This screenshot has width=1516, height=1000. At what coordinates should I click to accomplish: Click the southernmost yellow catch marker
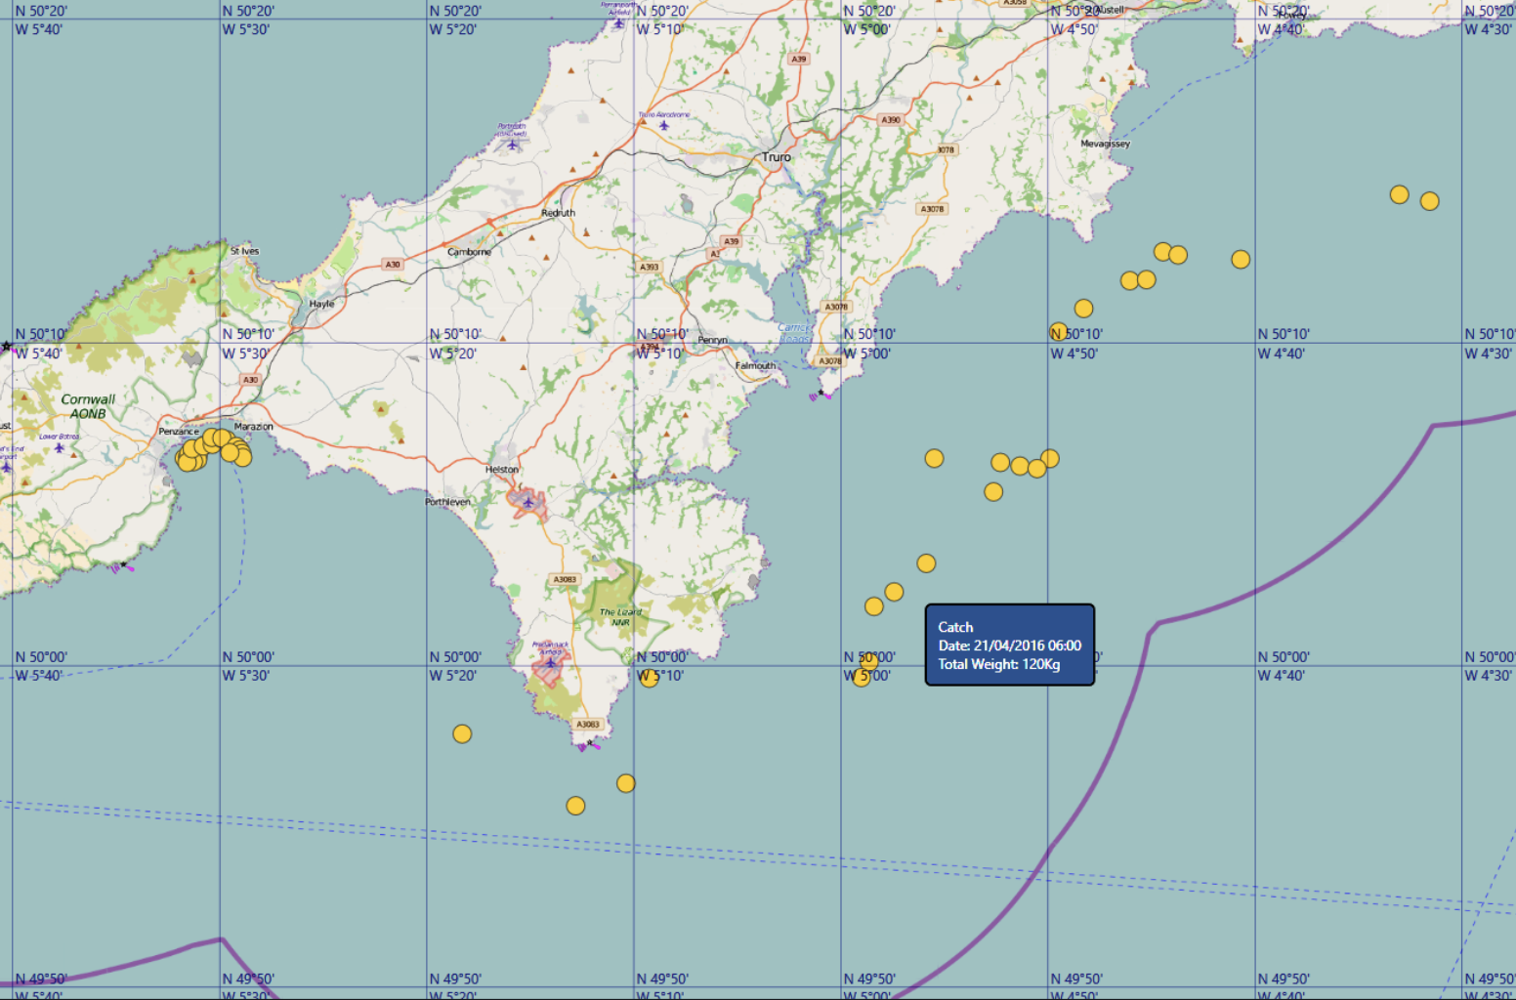click(575, 806)
